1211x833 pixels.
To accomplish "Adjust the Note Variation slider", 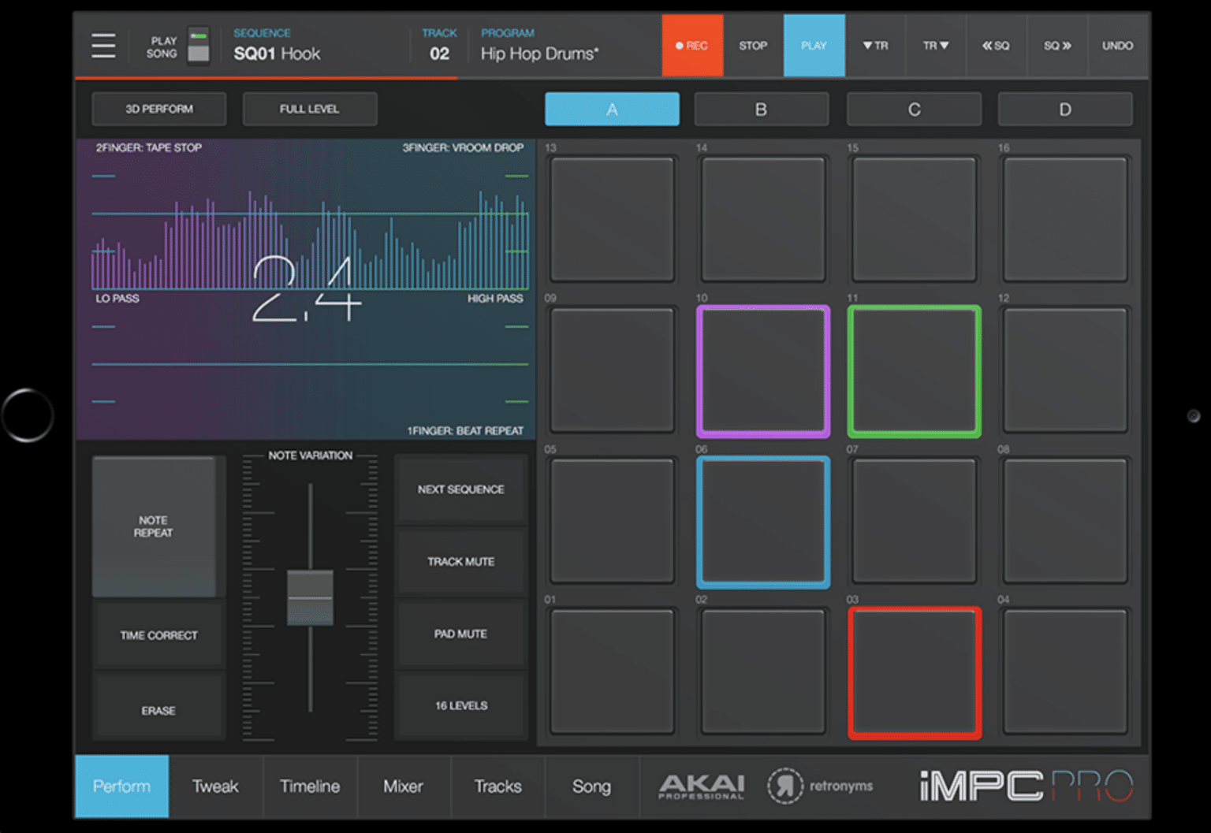I will pyautogui.click(x=309, y=597).
